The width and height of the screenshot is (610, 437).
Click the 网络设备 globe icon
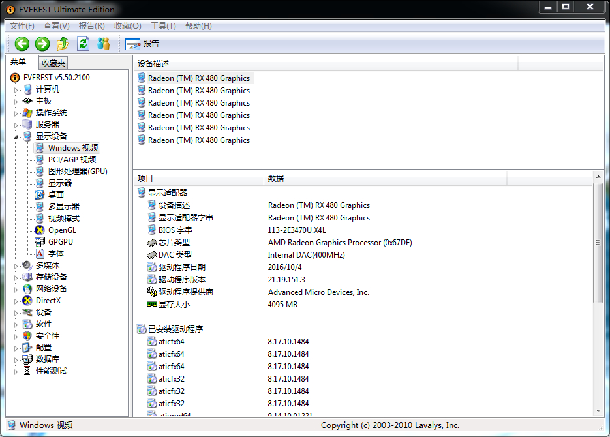(27, 289)
